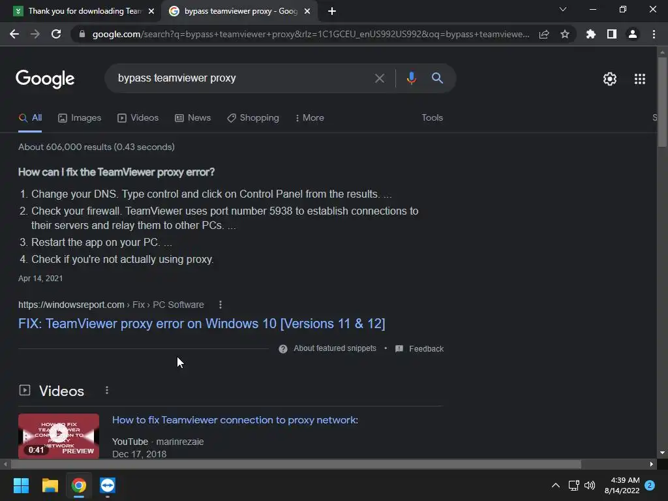The height and width of the screenshot is (501, 668).
Task: Click the scroll-down arrow
Action: [x=662, y=453]
